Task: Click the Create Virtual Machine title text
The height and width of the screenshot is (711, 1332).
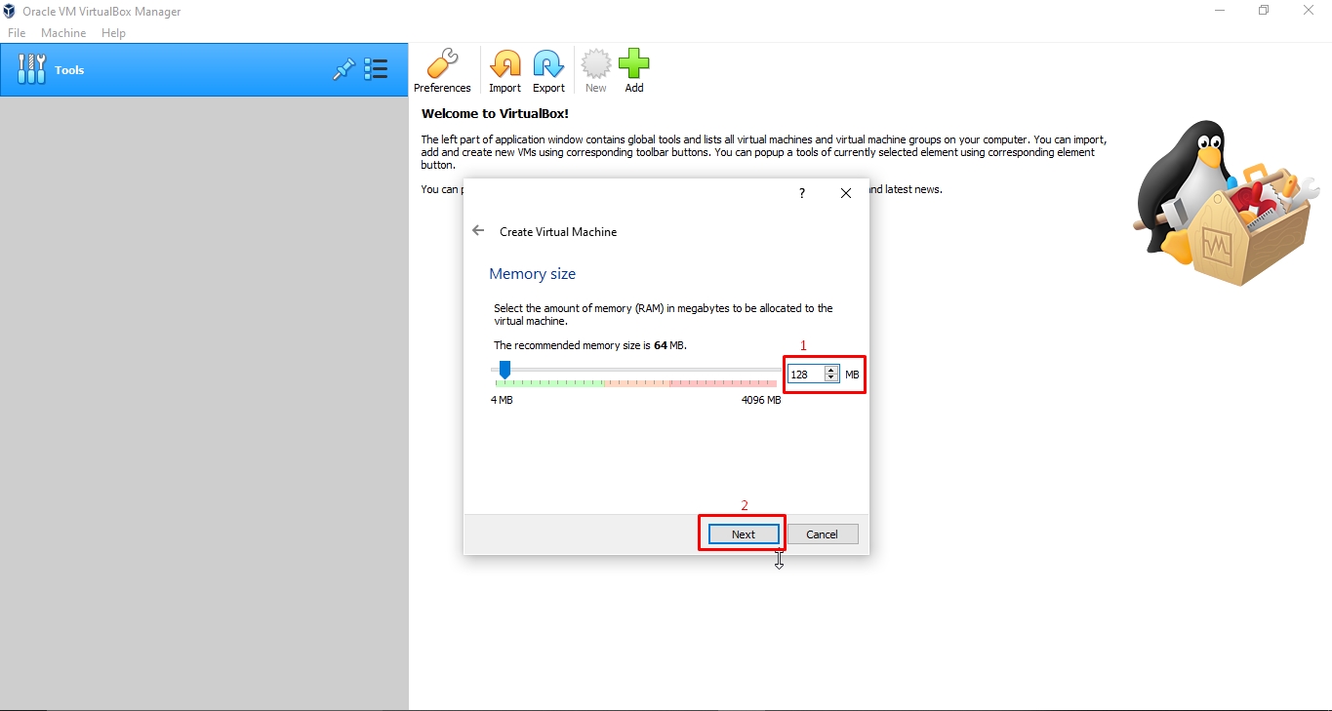Action: tap(558, 232)
